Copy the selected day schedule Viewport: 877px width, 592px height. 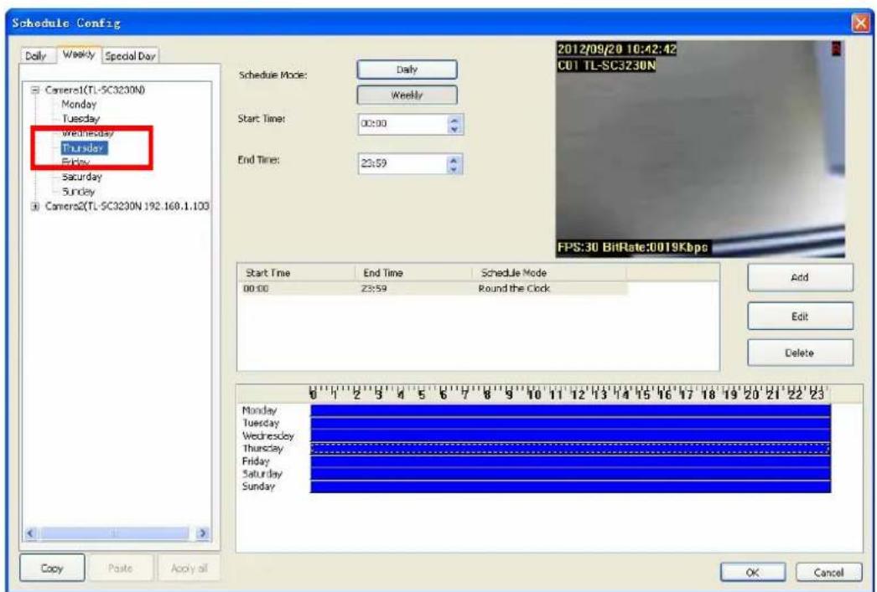click(52, 568)
